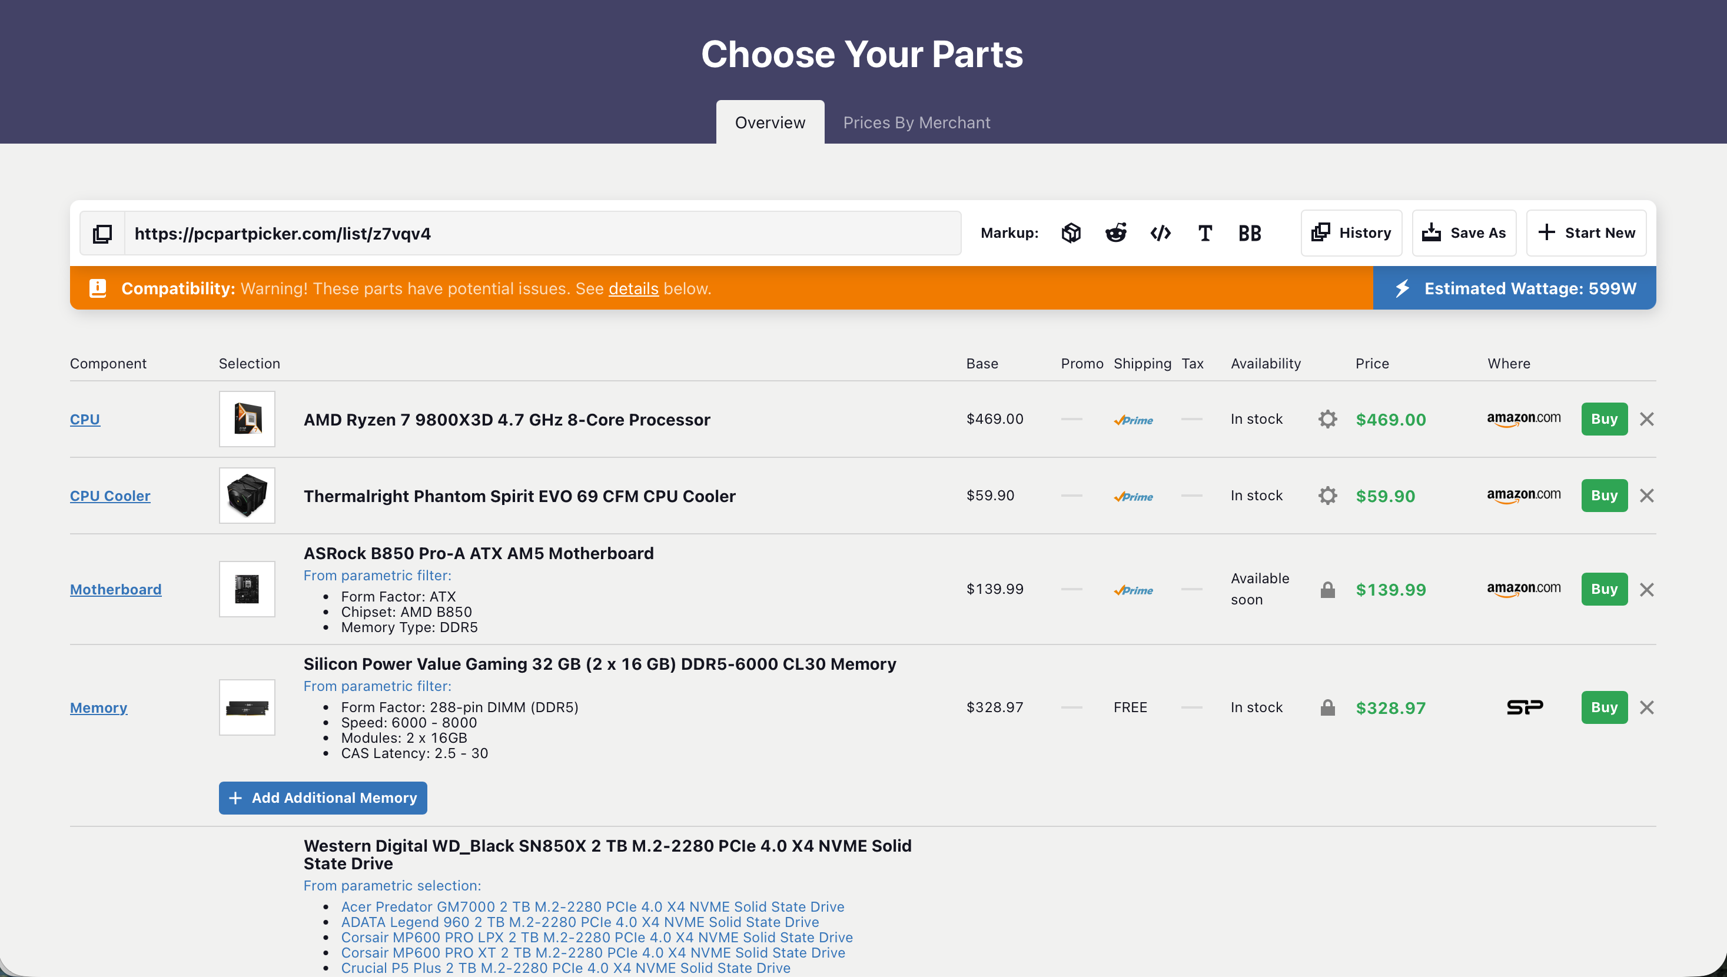The height and width of the screenshot is (977, 1727).
Task: Click the Acer Predator GM7000 SSD link
Action: [592, 906]
